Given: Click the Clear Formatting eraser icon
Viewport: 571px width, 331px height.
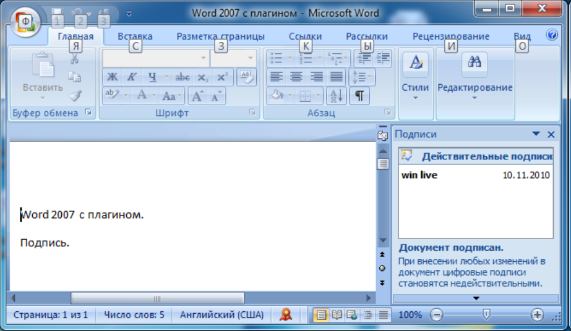Looking at the screenshot, I should (x=247, y=77).
